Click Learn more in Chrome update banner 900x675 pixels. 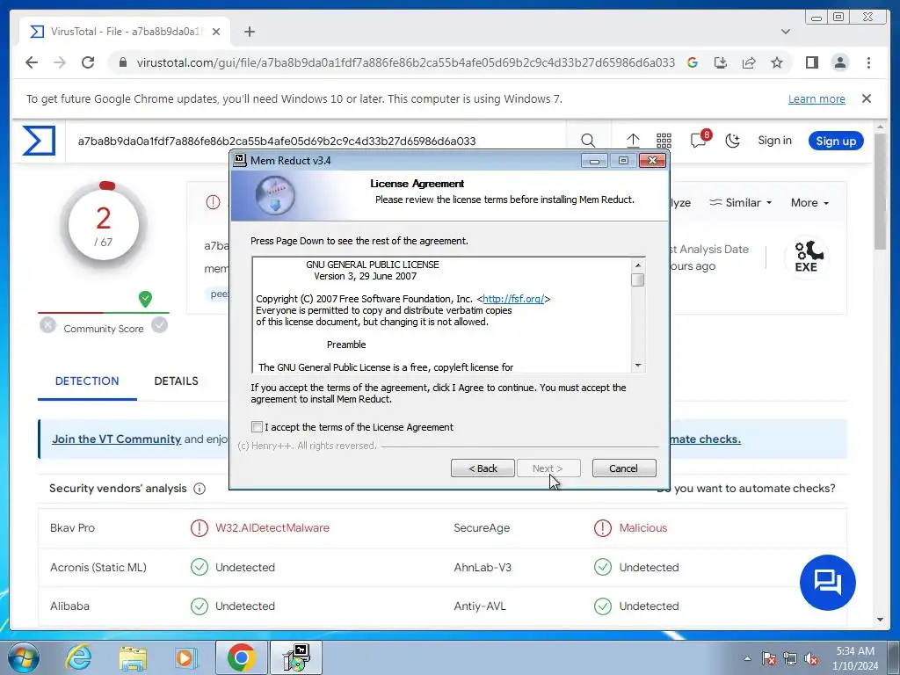coord(817,98)
